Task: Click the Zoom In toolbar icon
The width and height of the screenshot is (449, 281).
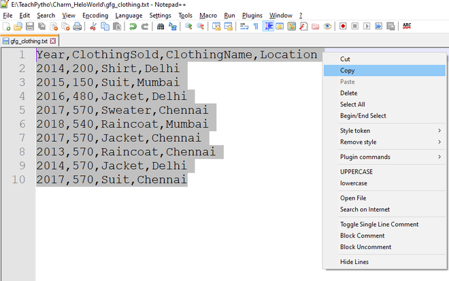Action: (188, 26)
